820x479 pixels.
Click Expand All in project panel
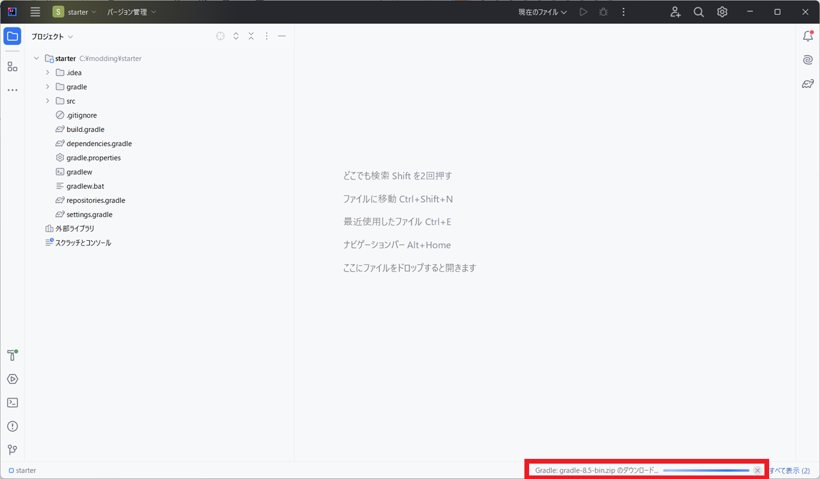tap(236, 36)
